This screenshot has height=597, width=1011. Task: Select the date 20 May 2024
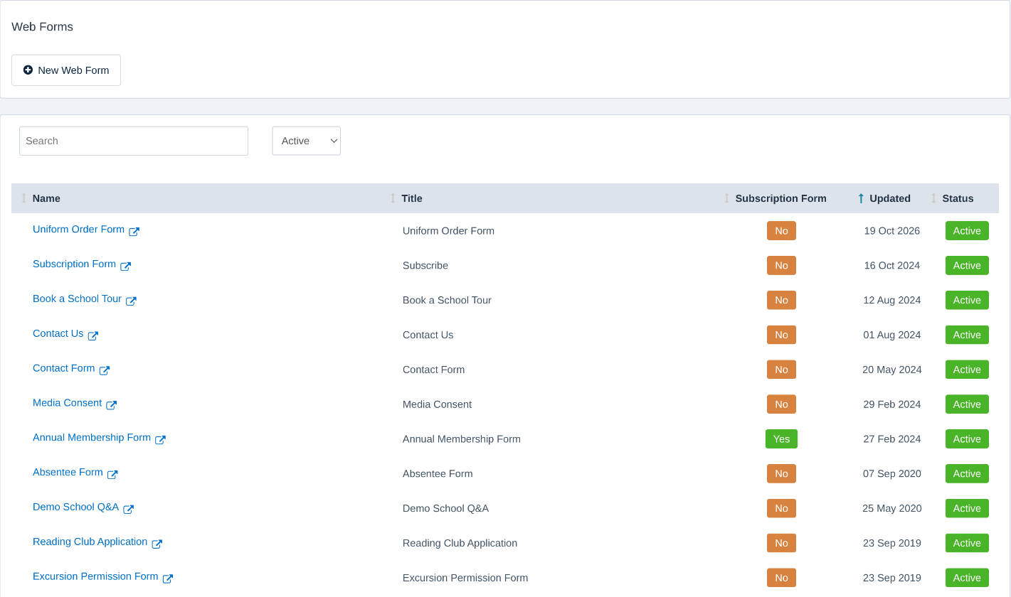tap(892, 370)
